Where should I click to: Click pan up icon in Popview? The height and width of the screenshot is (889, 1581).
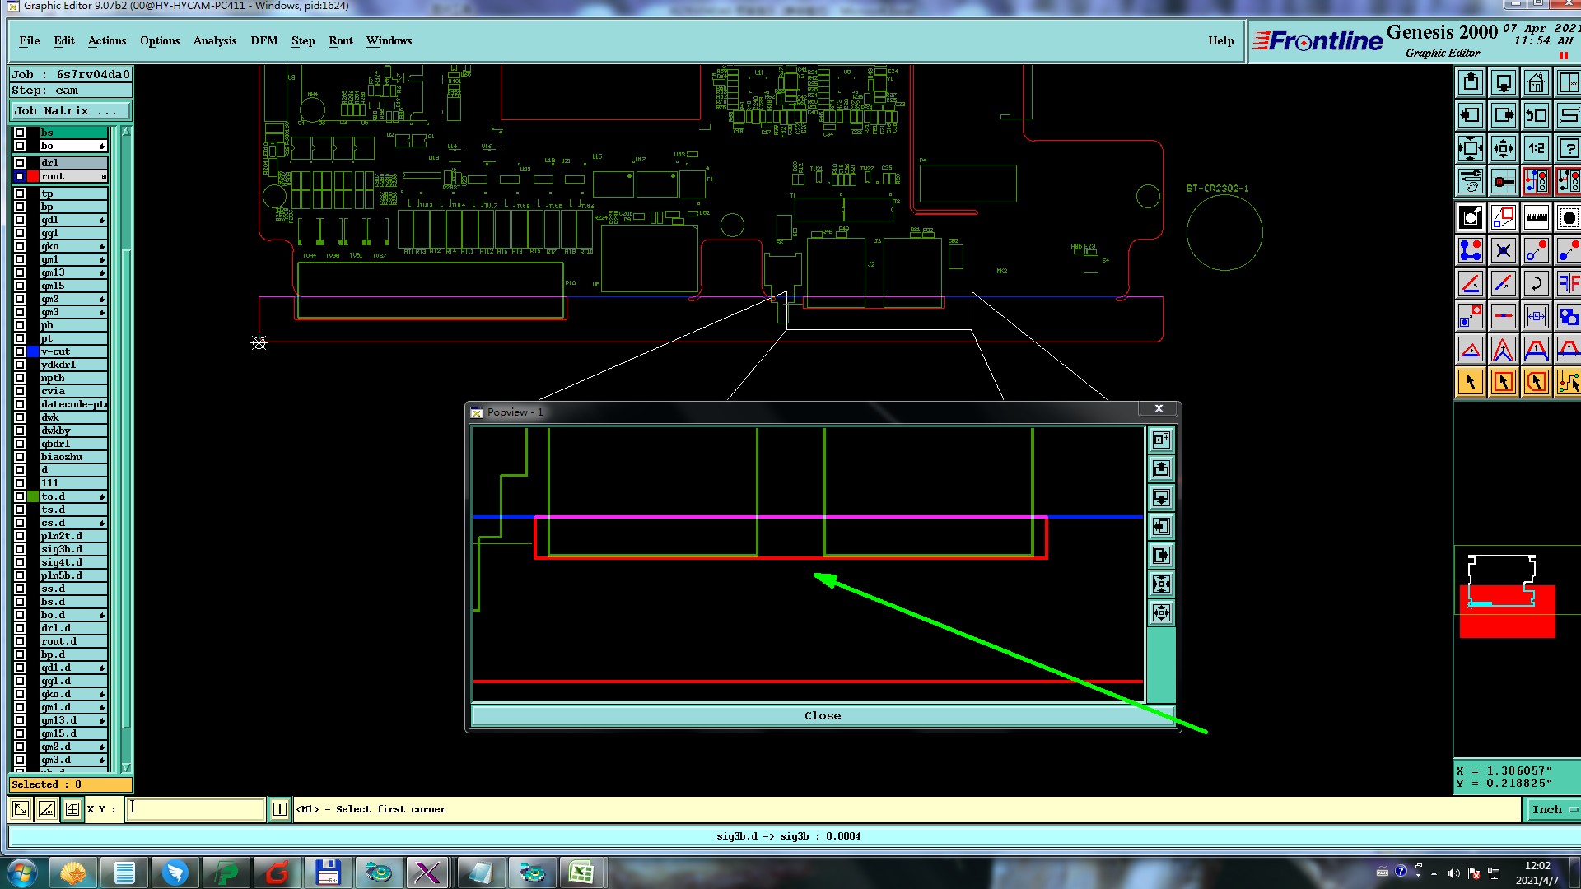pyautogui.click(x=1161, y=469)
